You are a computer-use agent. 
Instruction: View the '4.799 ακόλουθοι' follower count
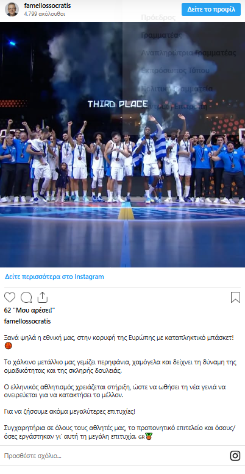tap(44, 14)
